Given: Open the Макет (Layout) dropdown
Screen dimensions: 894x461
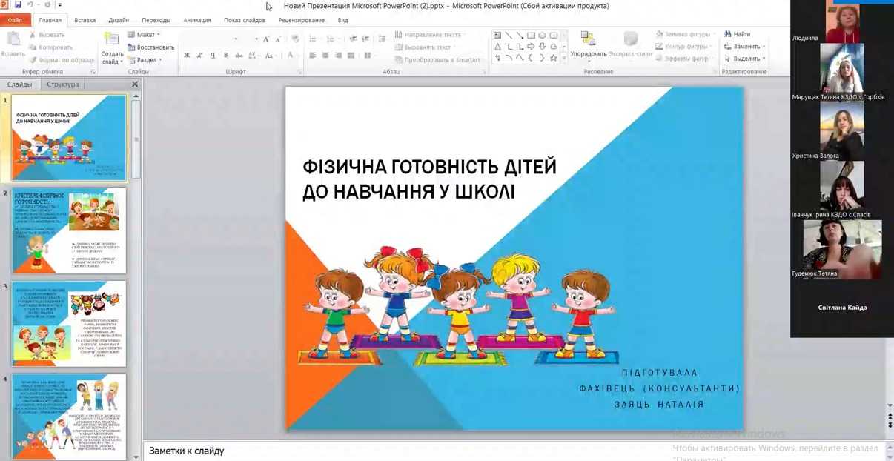Looking at the screenshot, I should (145, 35).
